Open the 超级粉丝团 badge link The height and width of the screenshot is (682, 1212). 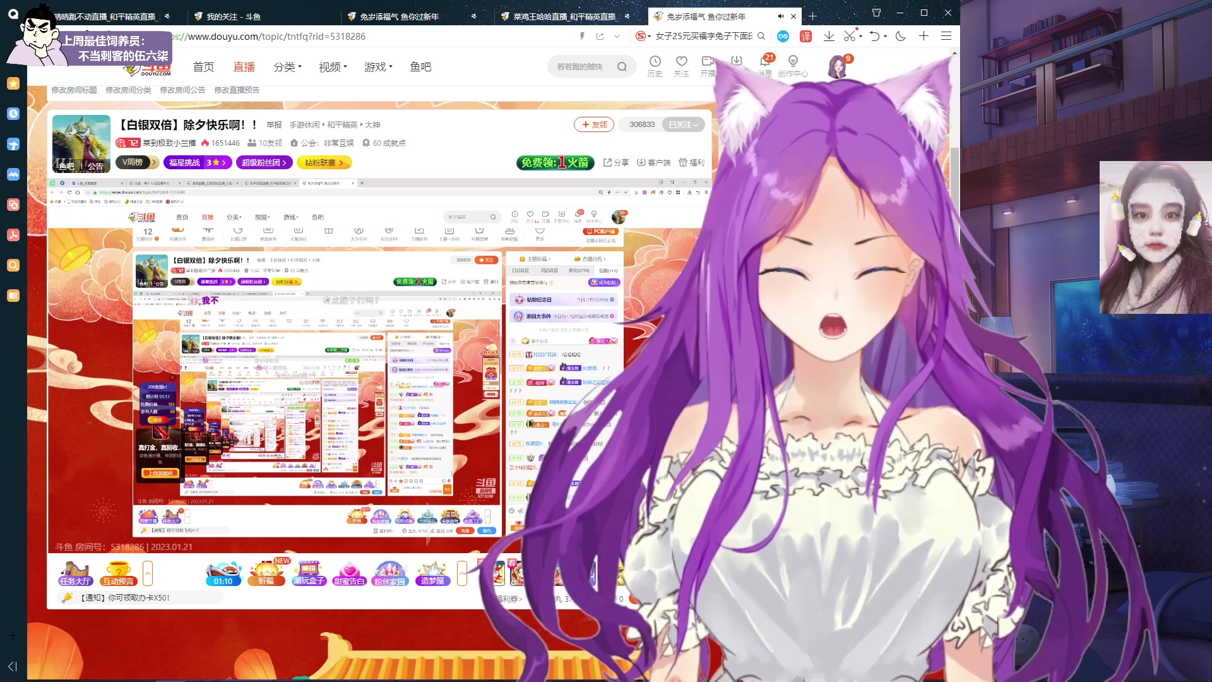[x=264, y=162]
